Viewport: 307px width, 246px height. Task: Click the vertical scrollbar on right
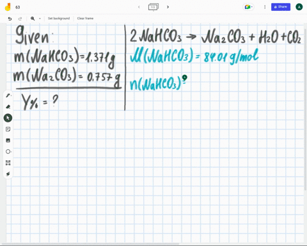pyautogui.click(x=306, y=109)
